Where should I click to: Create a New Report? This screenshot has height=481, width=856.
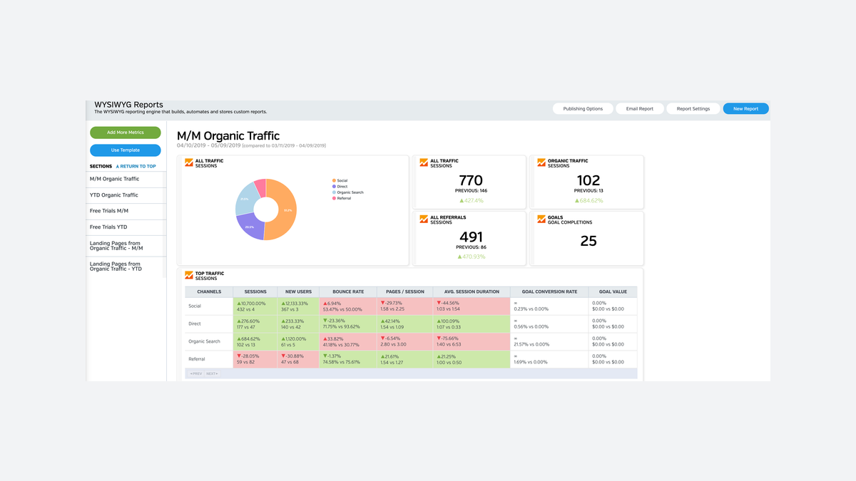tap(745, 109)
